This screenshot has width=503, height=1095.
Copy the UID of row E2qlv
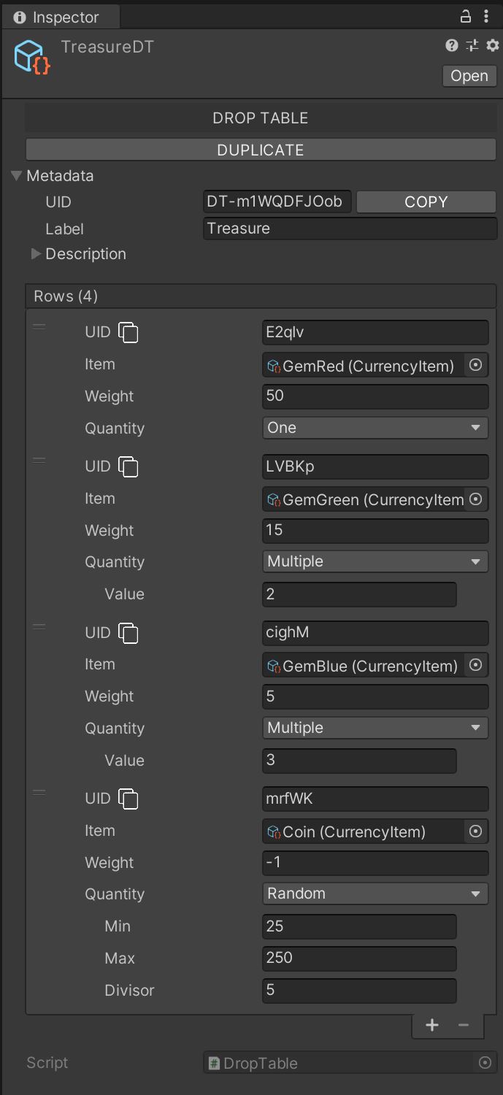click(x=128, y=333)
